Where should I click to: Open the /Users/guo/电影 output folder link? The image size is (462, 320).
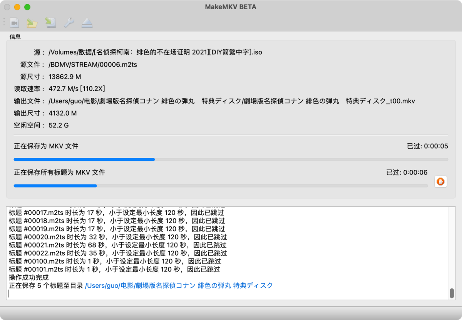coord(179,286)
